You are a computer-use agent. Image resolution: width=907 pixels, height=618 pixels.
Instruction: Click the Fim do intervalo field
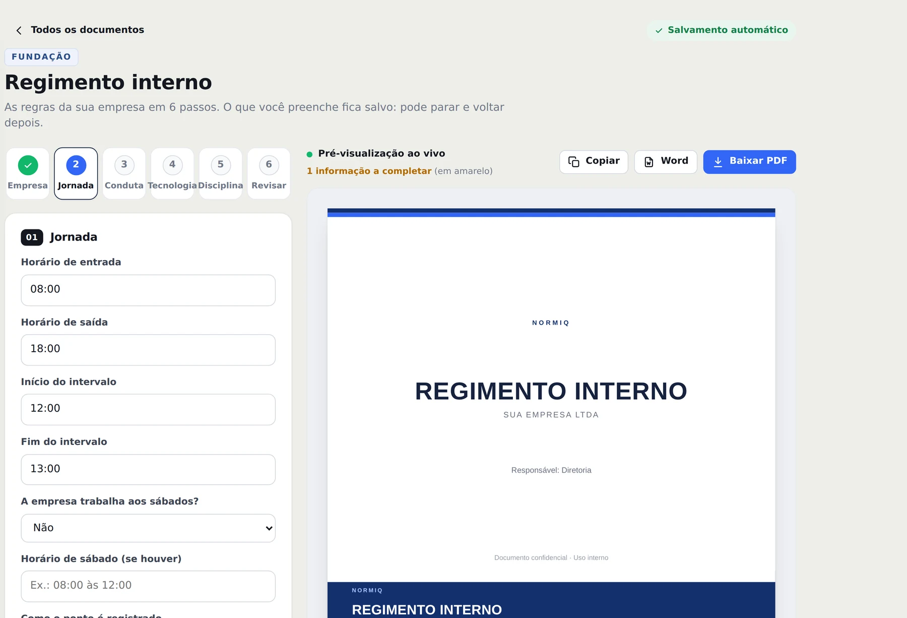tap(148, 470)
